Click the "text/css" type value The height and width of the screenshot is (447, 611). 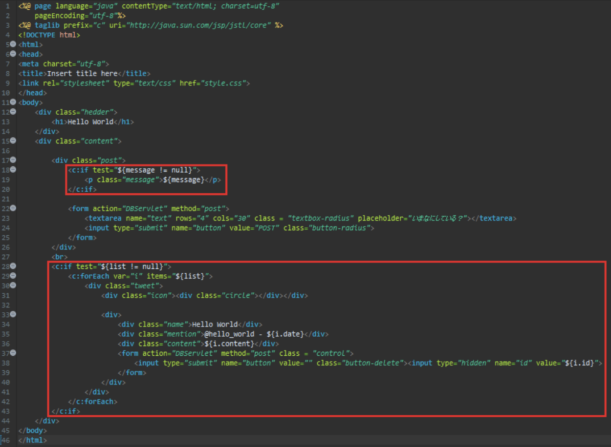tap(155, 83)
